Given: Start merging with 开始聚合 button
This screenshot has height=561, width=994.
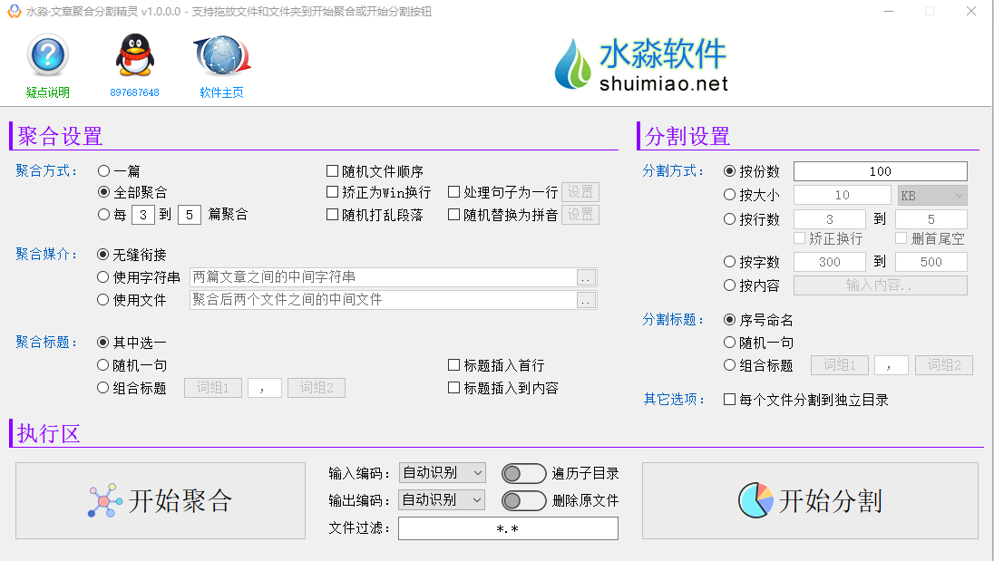Looking at the screenshot, I should point(161,501).
